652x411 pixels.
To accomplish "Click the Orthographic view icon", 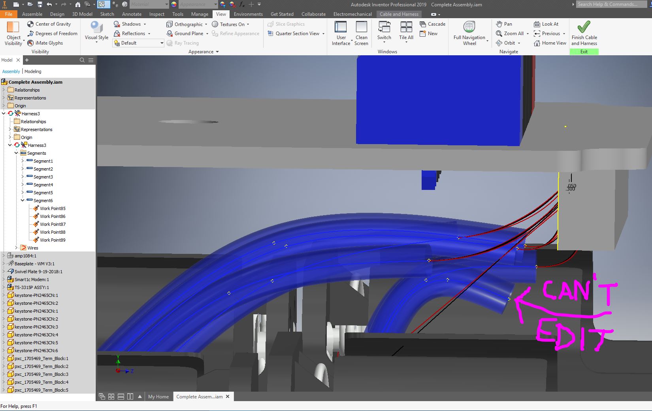I will click(x=170, y=24).
